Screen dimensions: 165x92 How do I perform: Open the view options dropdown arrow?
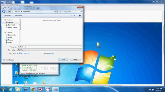click(x=75, y=16)
